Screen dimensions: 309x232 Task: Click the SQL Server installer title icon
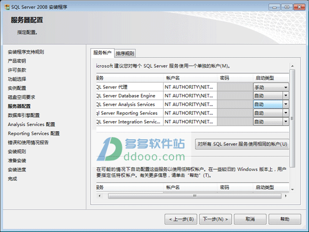(7, 7)
